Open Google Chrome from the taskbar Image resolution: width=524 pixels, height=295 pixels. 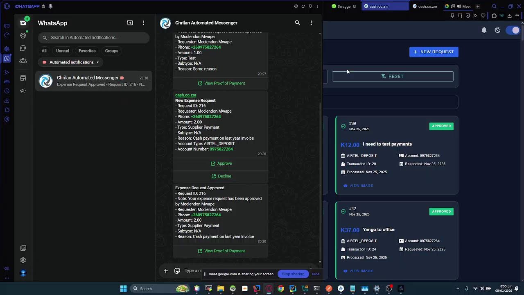point(280,288)
